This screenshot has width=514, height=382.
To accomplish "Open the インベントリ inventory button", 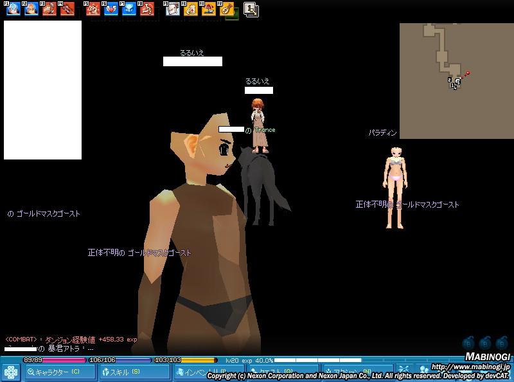I will click(209, 372).
